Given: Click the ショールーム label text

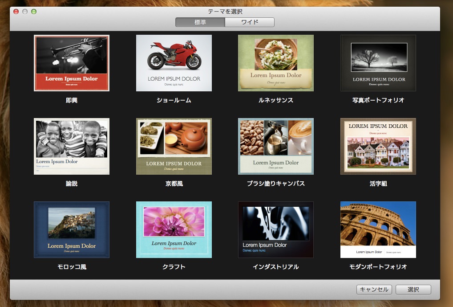Looking at the screenshot, I should (x=174, y=100).
